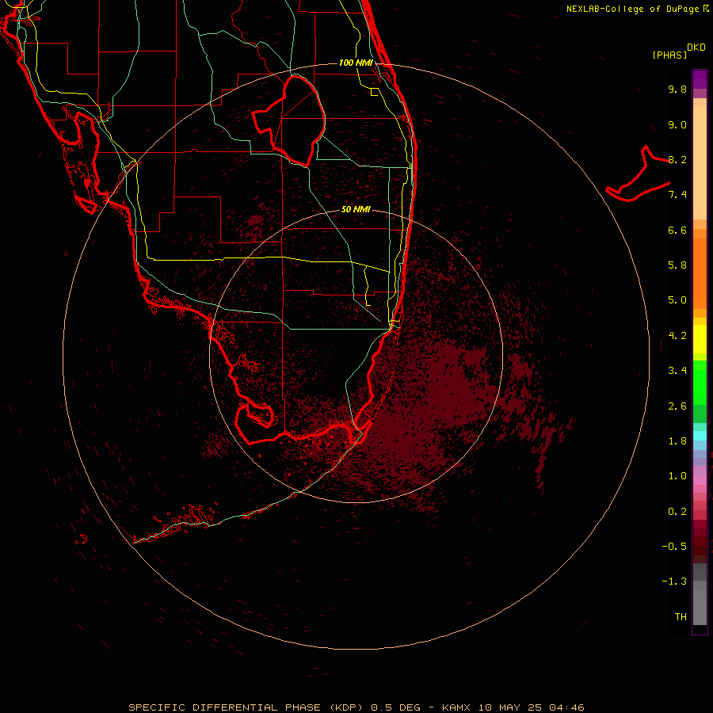Click the red Bahamas island outline at right
The width and height of the screenshot is (713, 713).
point(638,173)
